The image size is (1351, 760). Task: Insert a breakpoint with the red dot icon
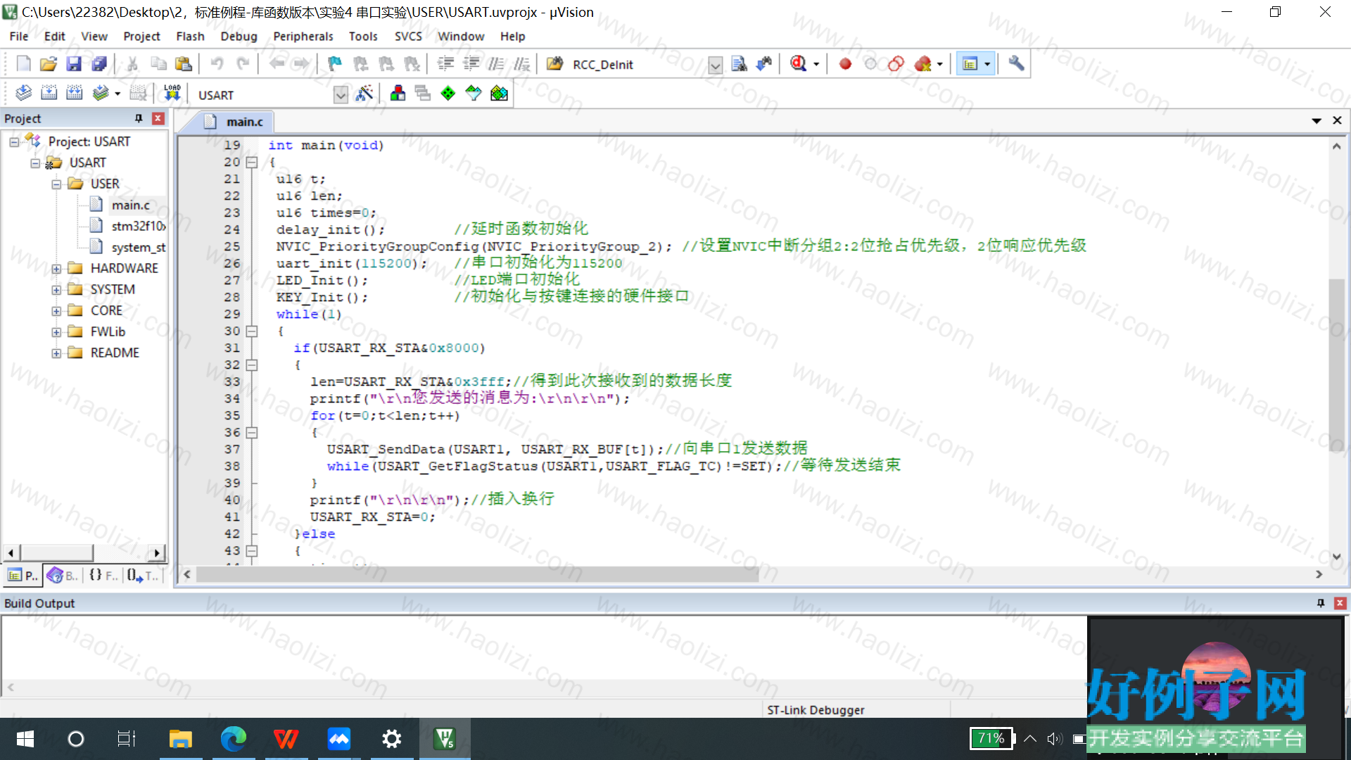(x=845, y=64)
